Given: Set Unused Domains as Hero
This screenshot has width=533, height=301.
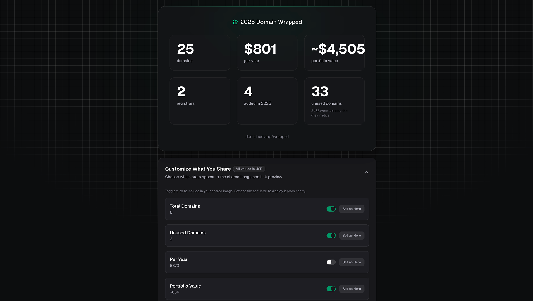Looking at the screenshot, I should coord(352,235).
